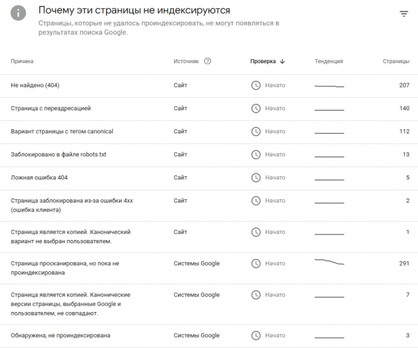Click the clock icon in the Не найдено (404) row

(x=256, y=86)
